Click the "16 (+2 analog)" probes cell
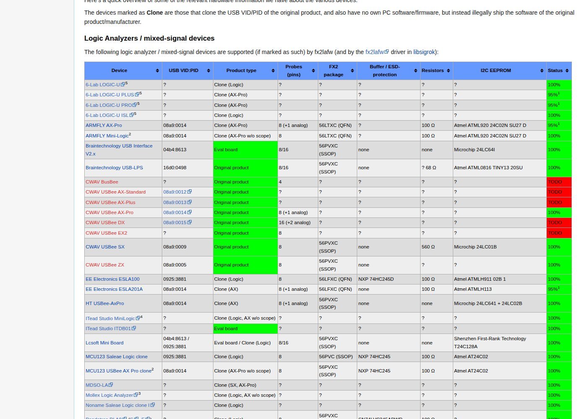Image resolution: width=587 pixels, height=419 pixels. pyautogui.click(x=298, y=222)
